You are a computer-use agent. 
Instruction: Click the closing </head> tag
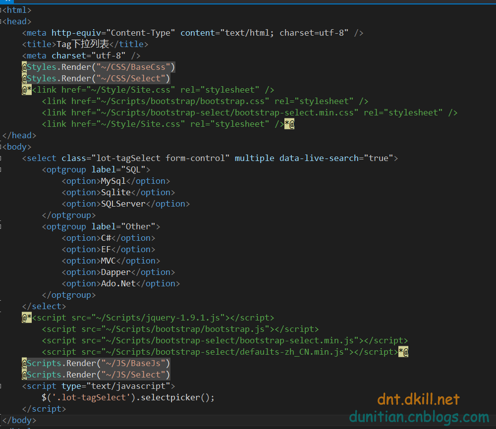click(x=19, y=135)
